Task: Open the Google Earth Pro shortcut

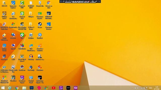Action: (x=13, y=67)
